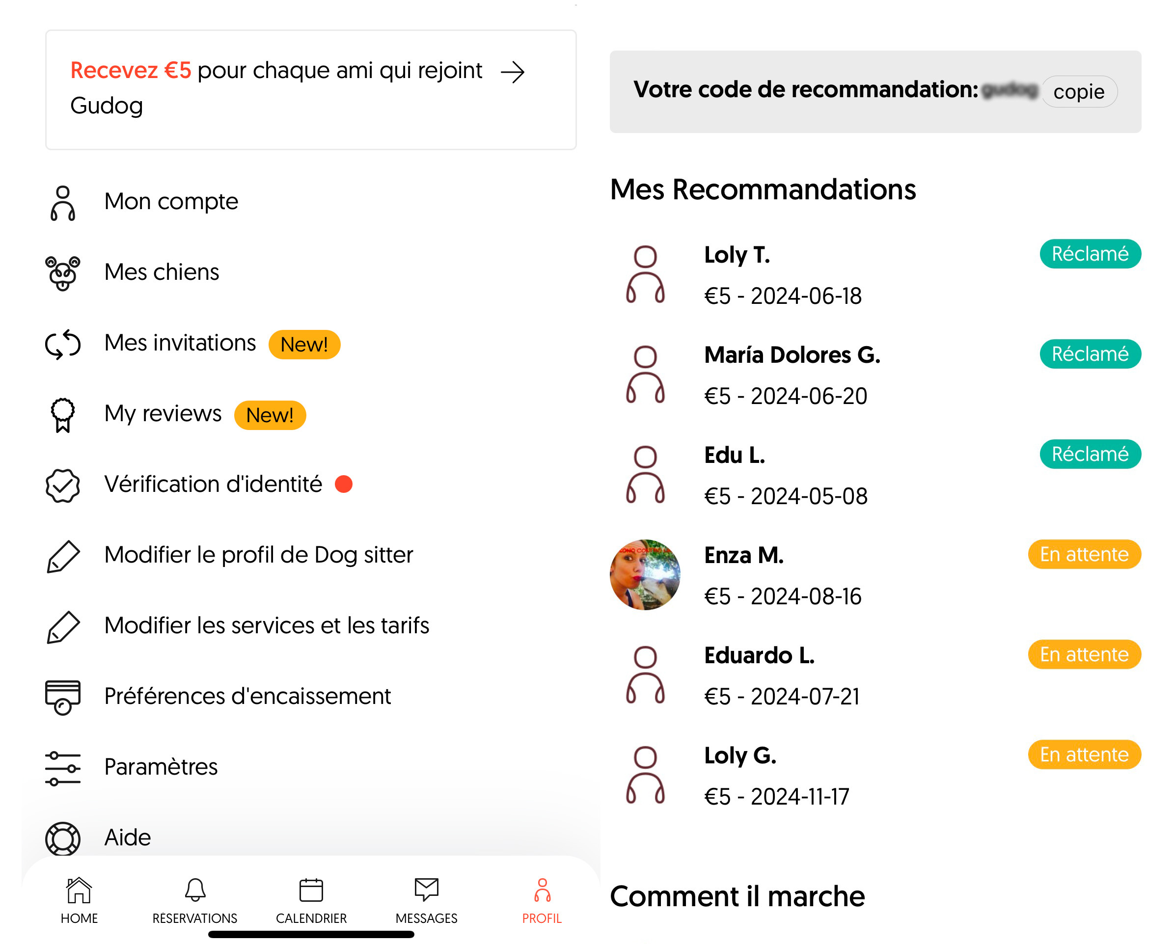1174x944 pixels.
Task: Select Modifier les services et les tarifs
Action: pos(267,626)
